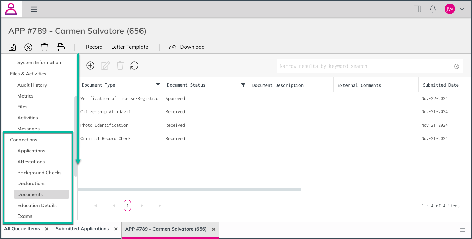
Task: Close the Submitted Applications tab
Action: tap(116, 229)
